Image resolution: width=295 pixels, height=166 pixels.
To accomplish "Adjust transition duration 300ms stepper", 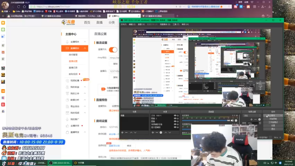I will tap(260, 123).
